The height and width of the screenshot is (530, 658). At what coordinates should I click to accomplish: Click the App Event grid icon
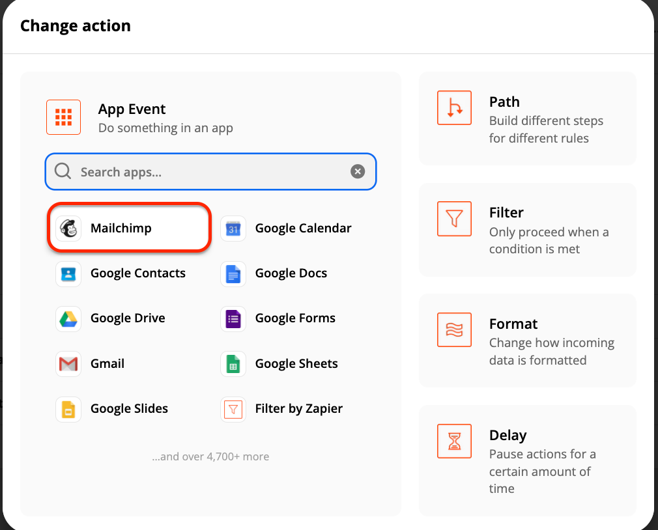pyautogui.click(x=63, y=117)
